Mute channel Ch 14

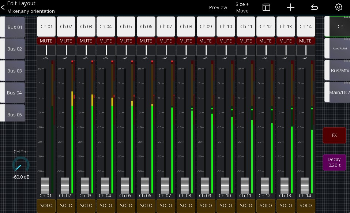(x=305, y=41)
